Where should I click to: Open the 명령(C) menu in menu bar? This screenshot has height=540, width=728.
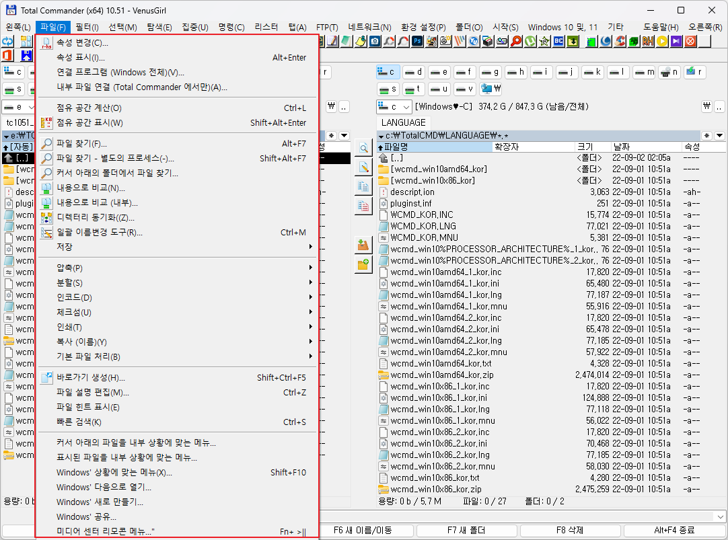231,28
